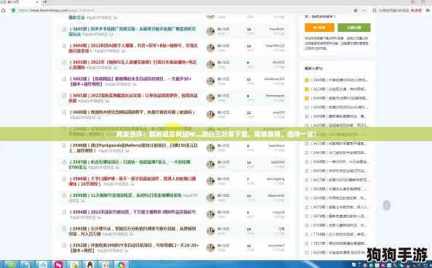The height and width of the screenshot is (268, 432).
Task: Click the orange login button in sidebar
Action: click(319, 28)
